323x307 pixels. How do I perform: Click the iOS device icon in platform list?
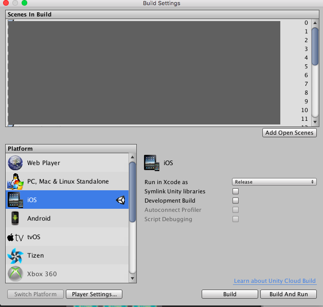coord(15,200)
